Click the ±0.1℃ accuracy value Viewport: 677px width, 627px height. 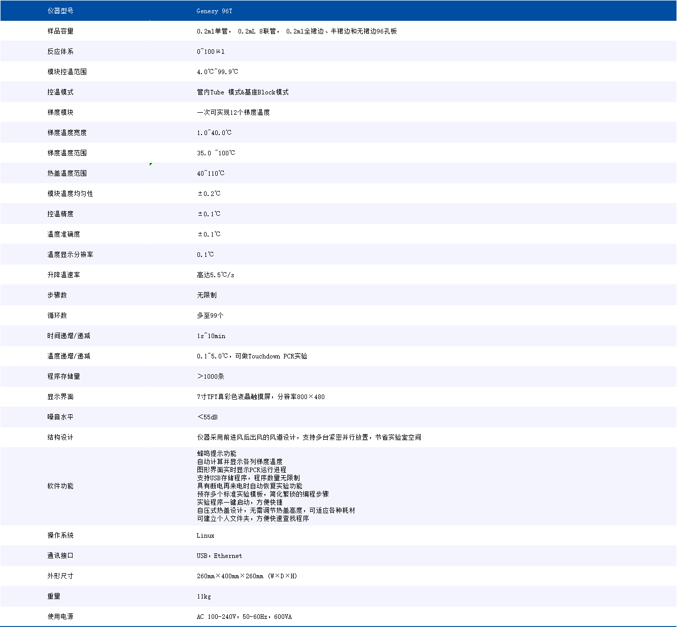tap(209, 214)
